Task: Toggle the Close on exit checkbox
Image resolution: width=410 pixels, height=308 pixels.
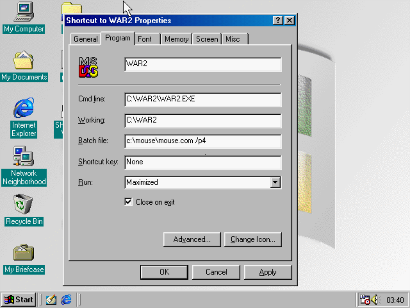Action: point(128,202)
